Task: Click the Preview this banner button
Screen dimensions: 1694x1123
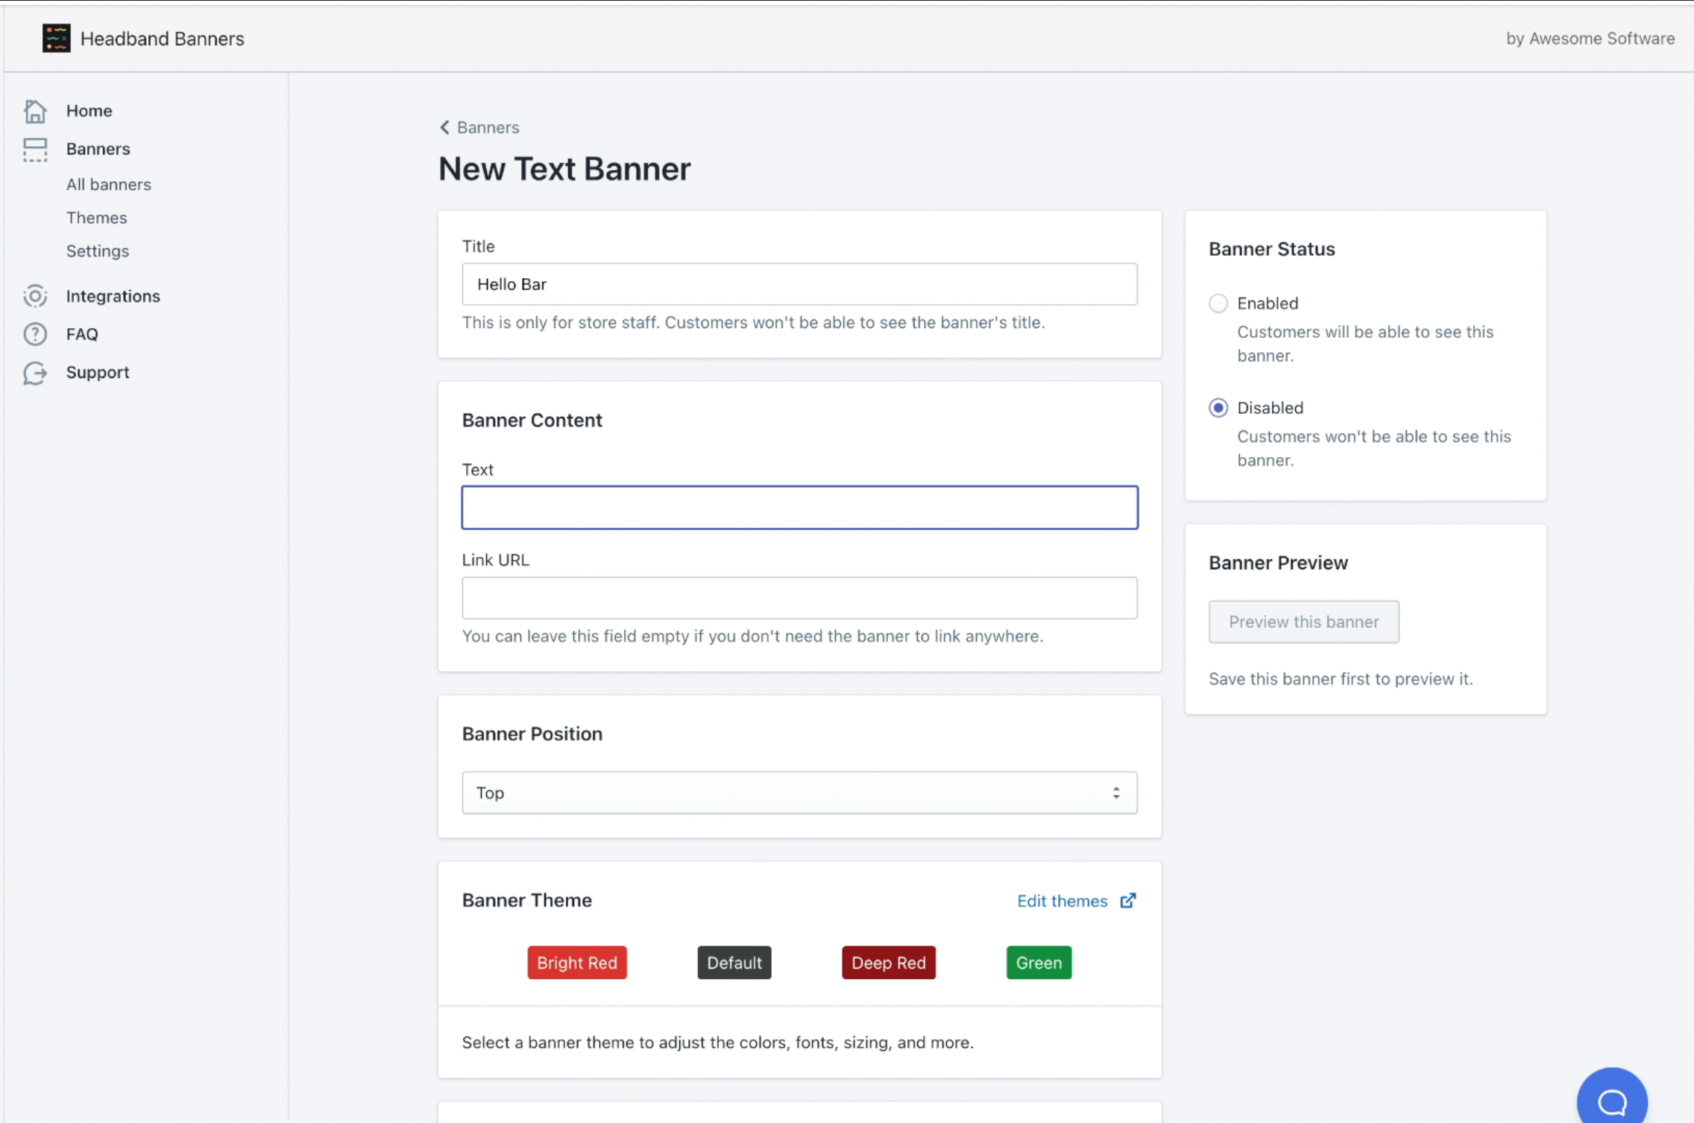Action: coord(1303,622)
